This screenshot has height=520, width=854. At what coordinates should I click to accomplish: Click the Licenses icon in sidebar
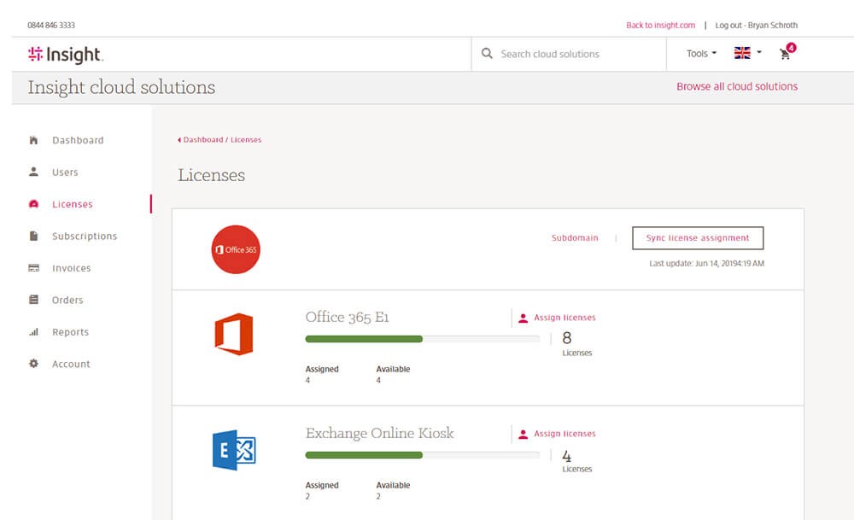click(x=33, y=204)
